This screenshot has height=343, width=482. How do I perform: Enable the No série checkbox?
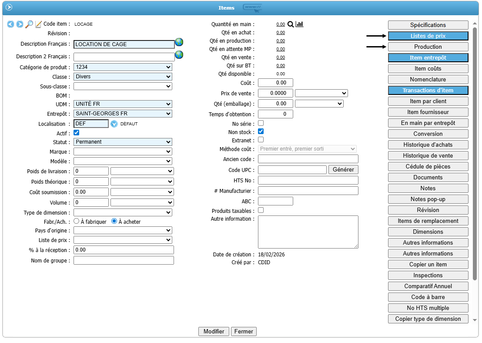tap(261, 123)
